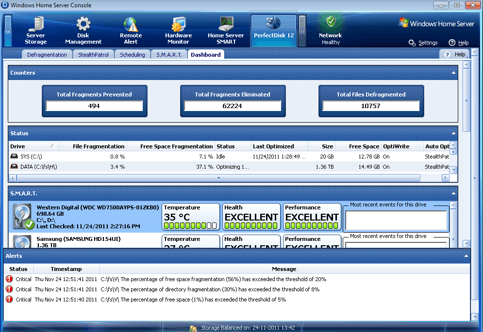Click the OptiWrite column header

point(402,146)
